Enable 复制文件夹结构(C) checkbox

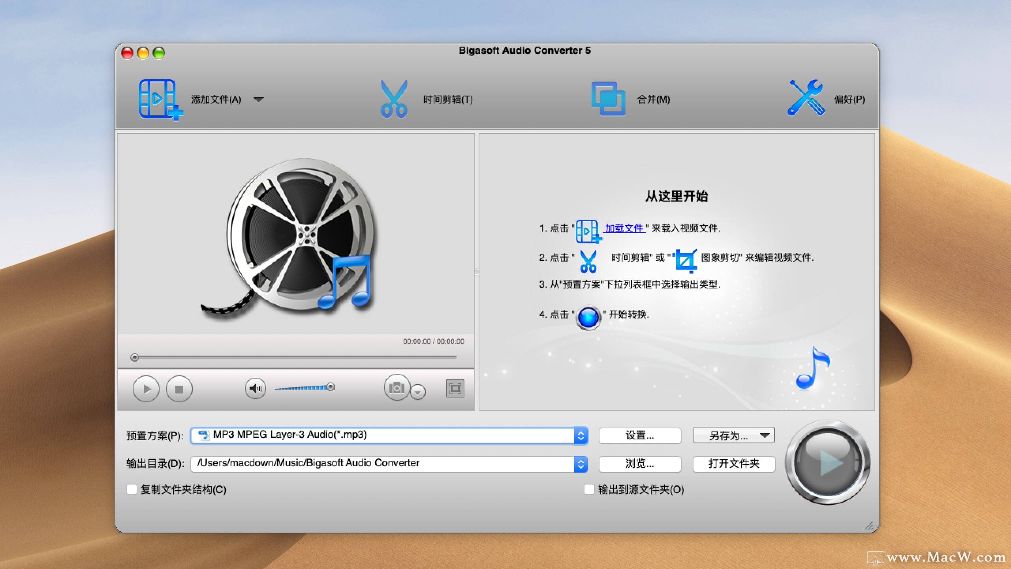132,489
